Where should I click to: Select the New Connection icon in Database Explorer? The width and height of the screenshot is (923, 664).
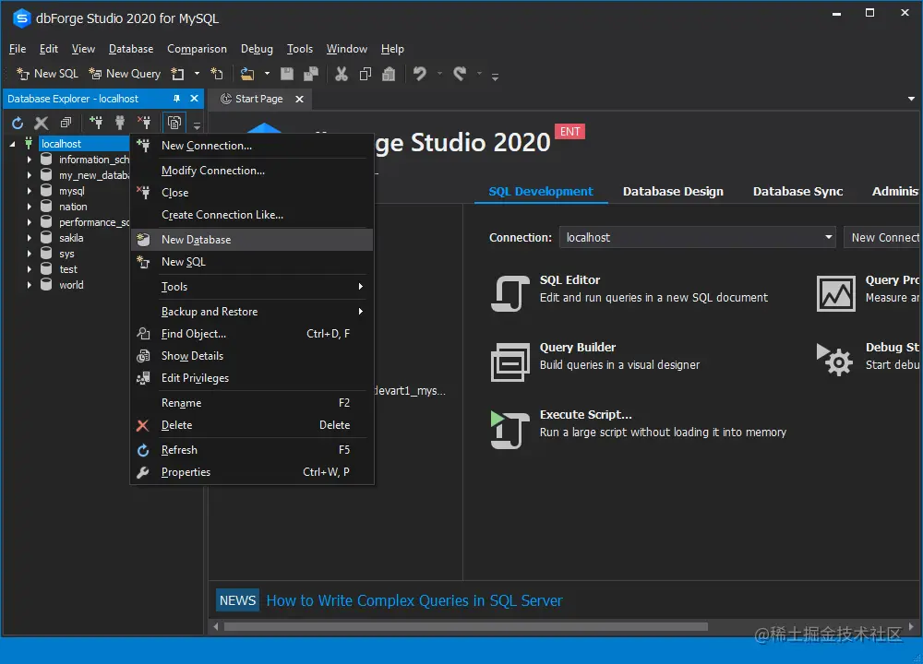[x=96, y=122]
